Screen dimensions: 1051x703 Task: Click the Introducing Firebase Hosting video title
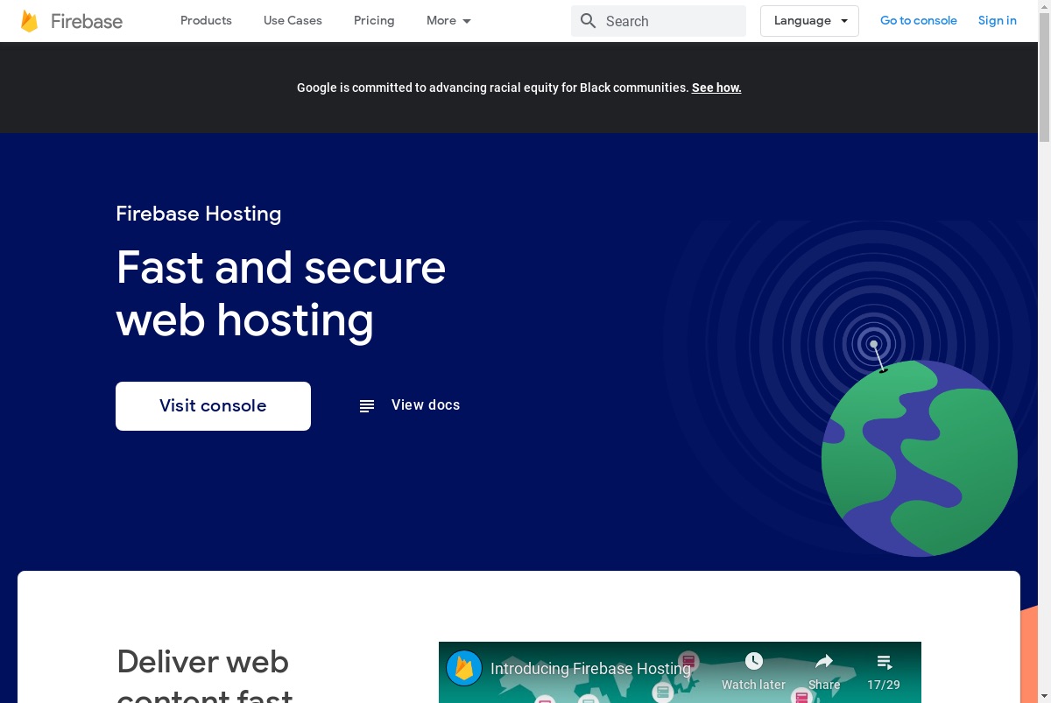coord(590,669)
